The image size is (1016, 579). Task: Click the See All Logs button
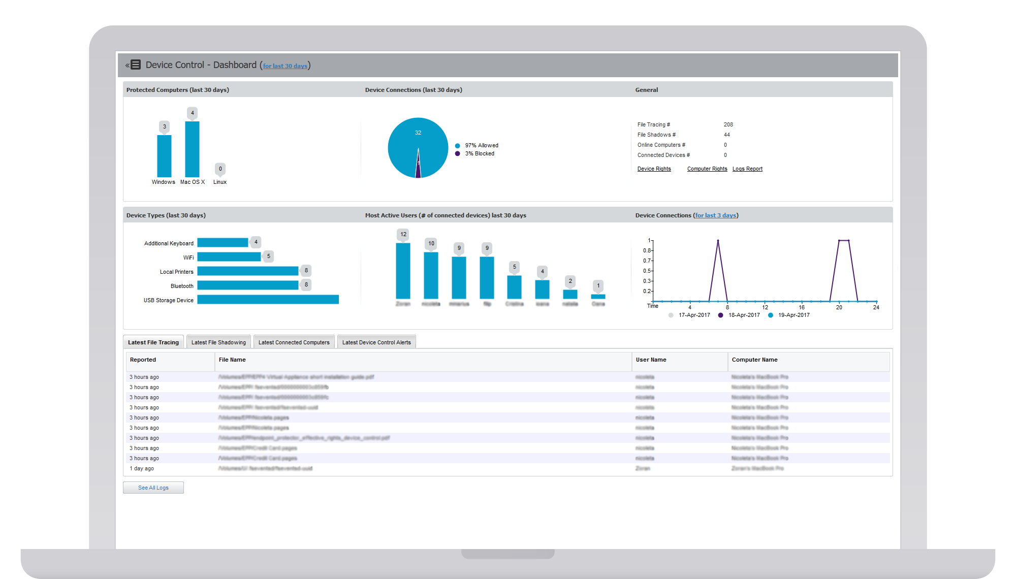153,488
